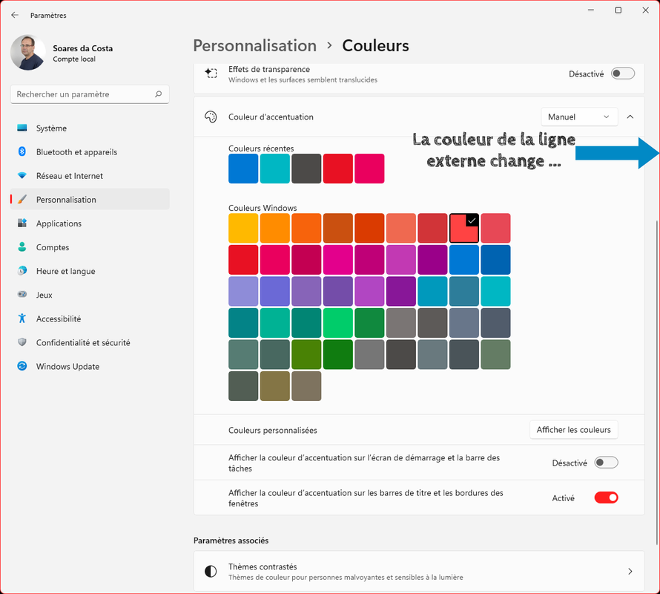Enable accent color on start and taskbar
Screen dimensions: 660x594
point(606,463)
